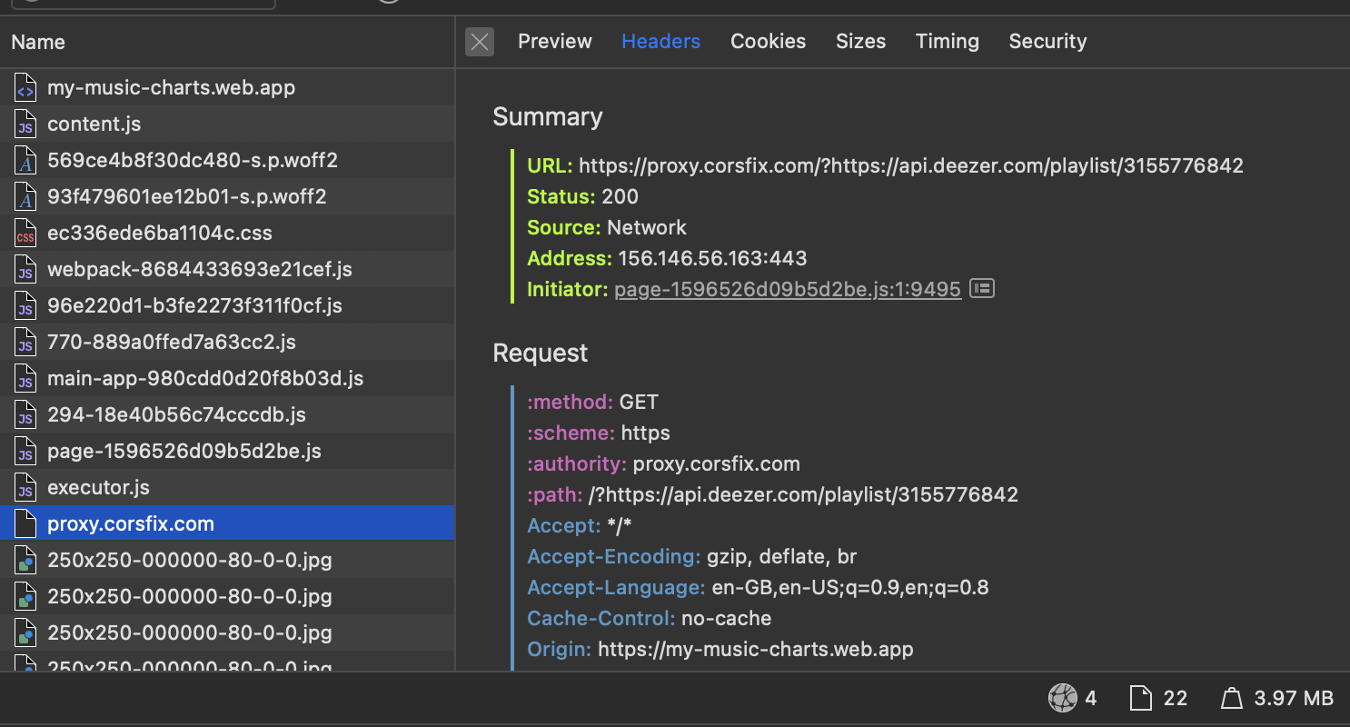Click the CSS icon of ec336ede6ba1104c.css
This screenshot has width=1350, height=727.
(x=25, y=234)
